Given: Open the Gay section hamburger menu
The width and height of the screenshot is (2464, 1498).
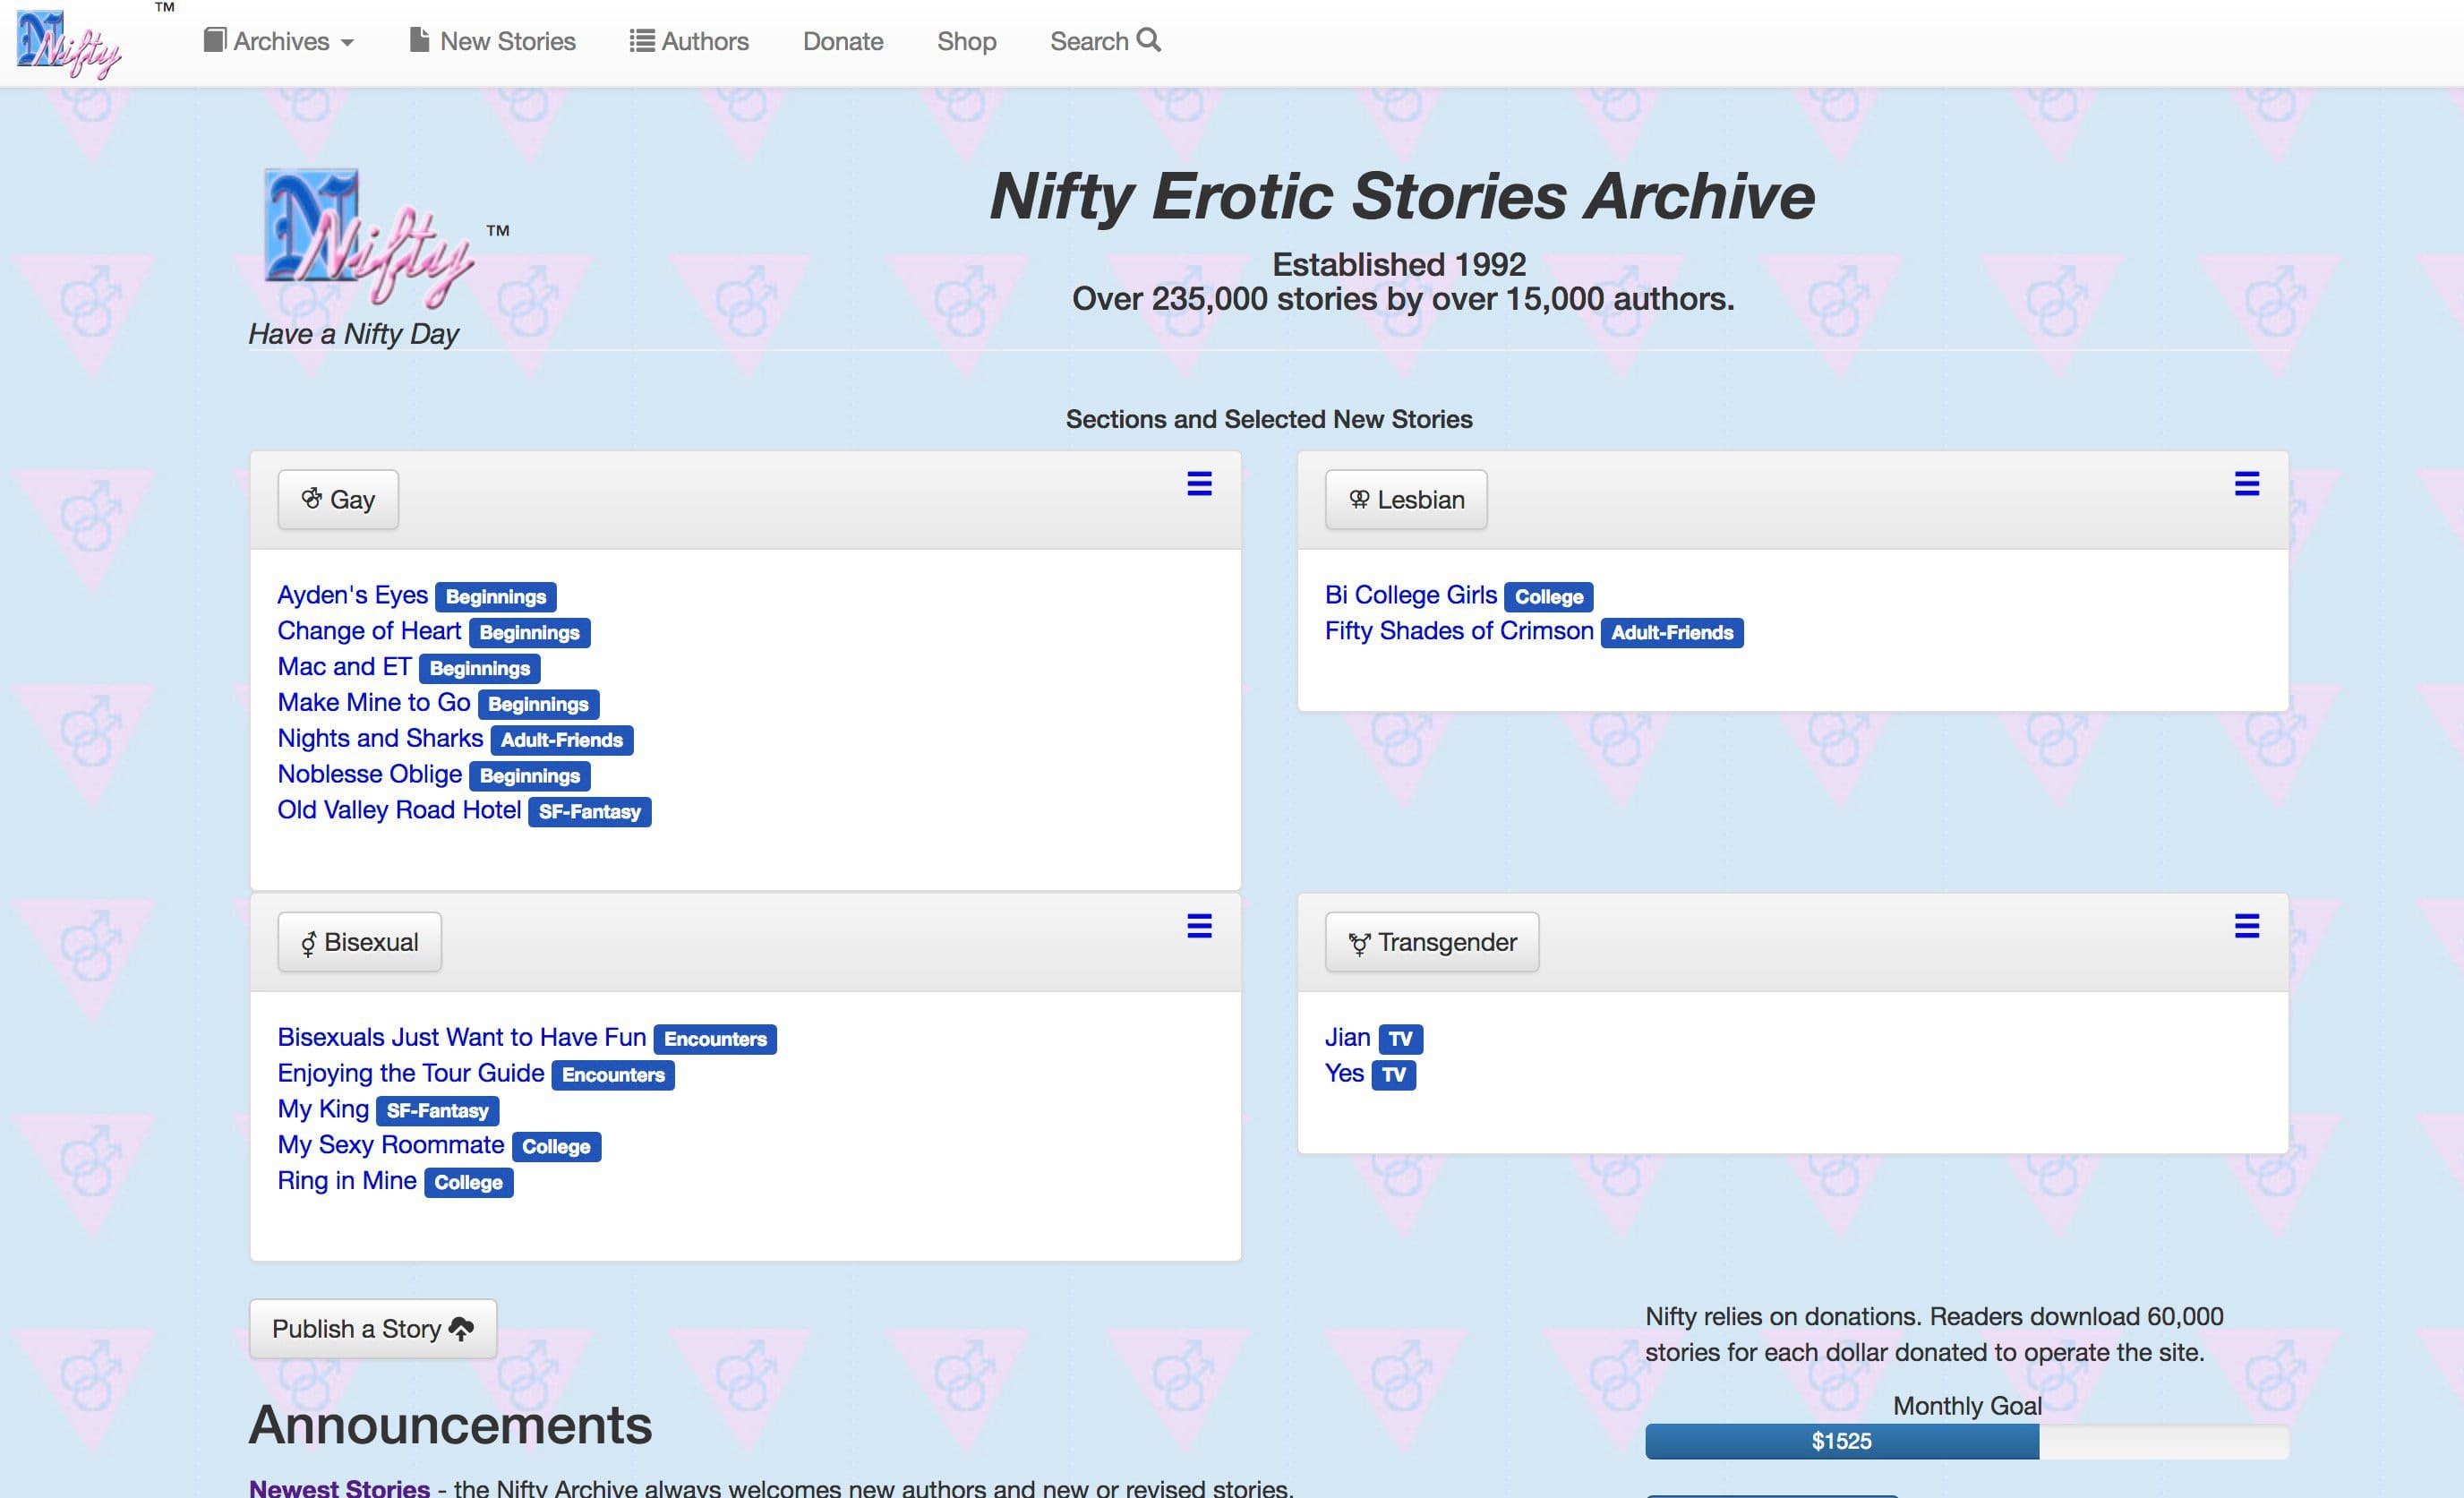Looking at the screenshot, I should pyautogui.click(x=1199, y=484).
